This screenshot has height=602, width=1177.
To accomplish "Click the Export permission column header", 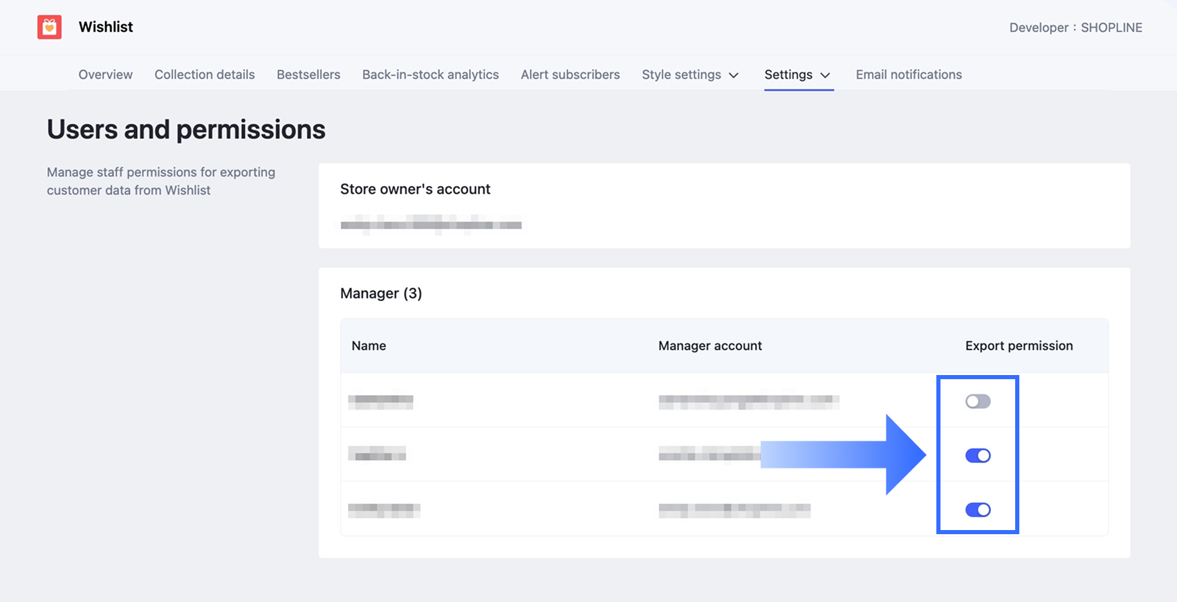I will (1019, 346).
